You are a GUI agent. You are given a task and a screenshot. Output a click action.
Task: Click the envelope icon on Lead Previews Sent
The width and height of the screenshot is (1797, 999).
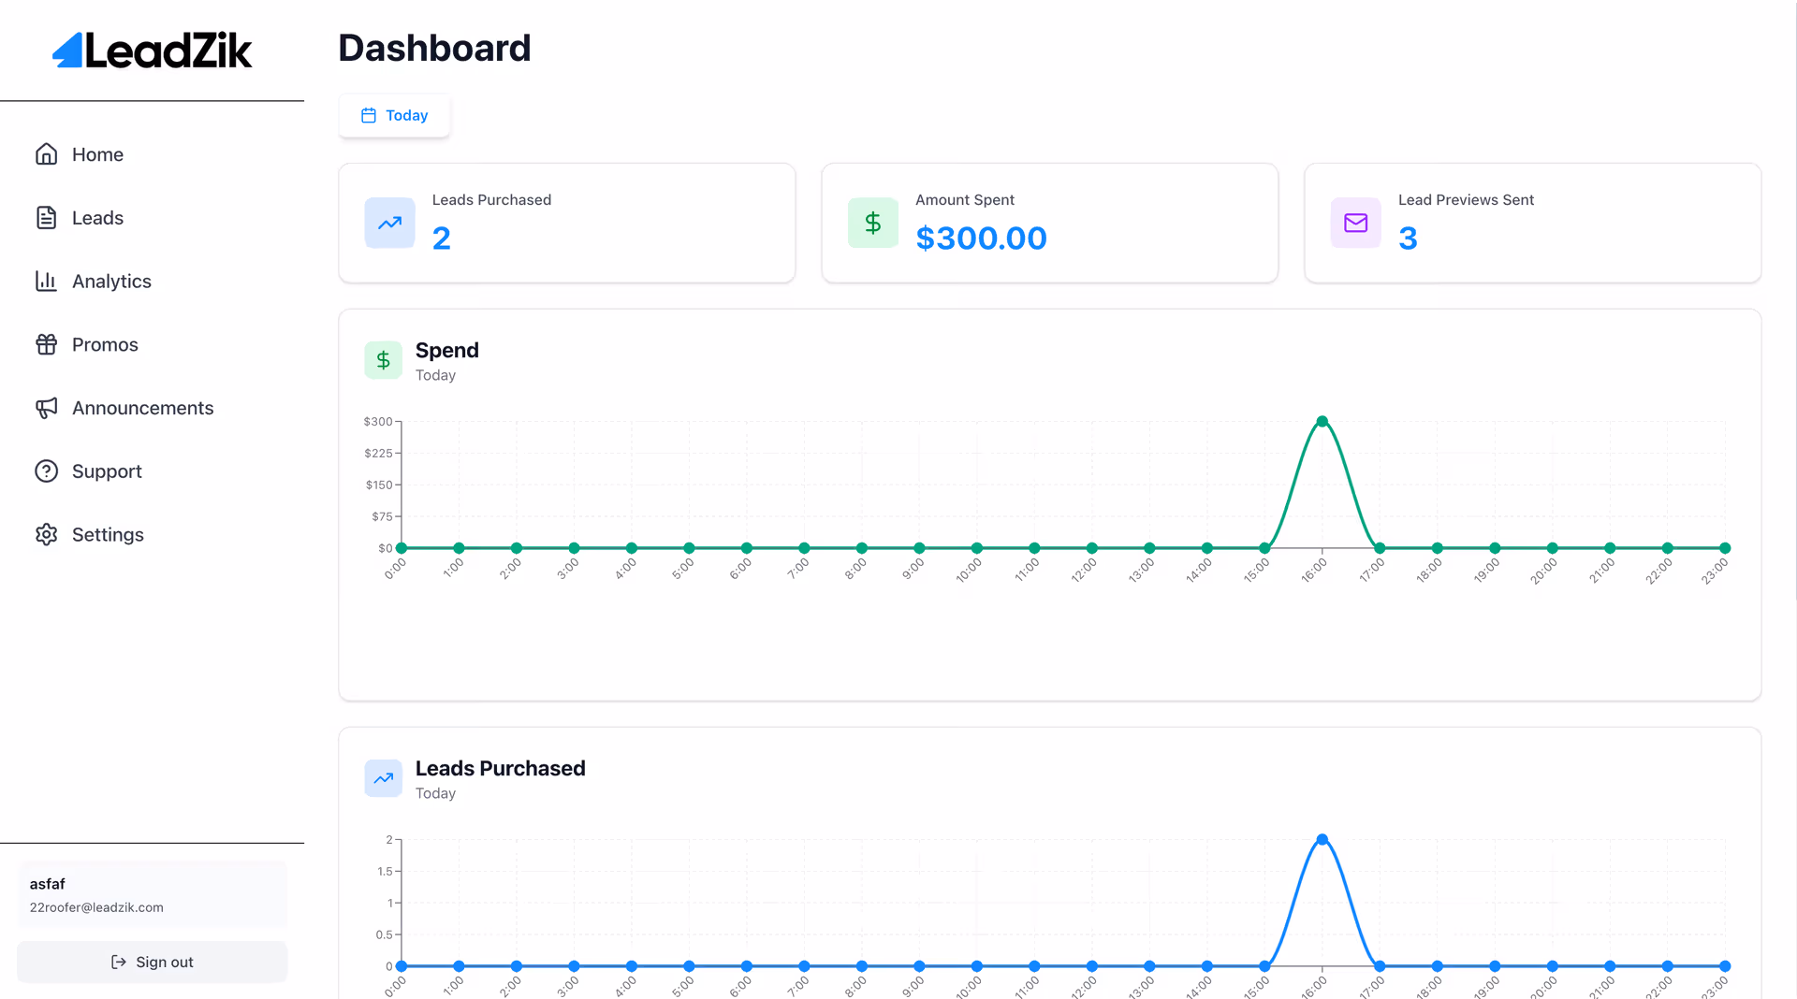pos(1354,223)
